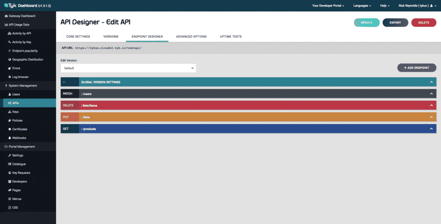Open Your Developer Portal dropdown
Image resolution: width=441 pixels, height=224 pixels.
coord(328,6)
